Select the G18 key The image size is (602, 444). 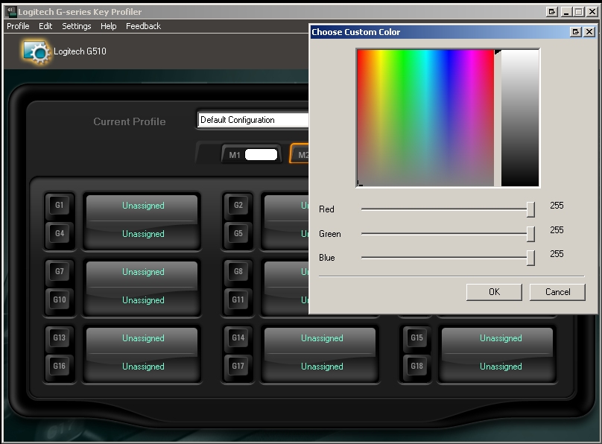[x=417, y=366]
